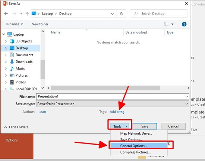The height and width of the screenshot is (161, 205).
Task: Click the navigation pane scroll-up arrow
Action: (42, 31)
